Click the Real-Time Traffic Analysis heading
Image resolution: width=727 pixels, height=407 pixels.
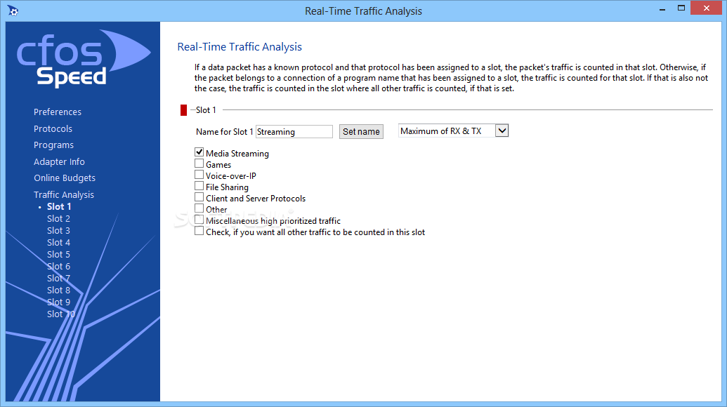pyautogui.click(x=240, y=47)
